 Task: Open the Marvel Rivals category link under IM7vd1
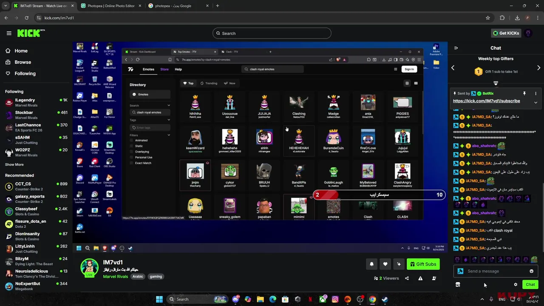[115, 277]
